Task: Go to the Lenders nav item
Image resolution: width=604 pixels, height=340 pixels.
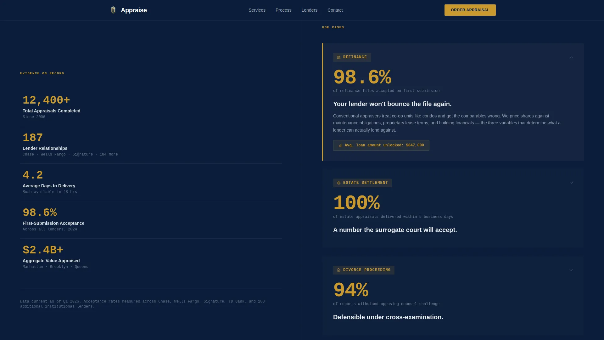Action: 309,10
